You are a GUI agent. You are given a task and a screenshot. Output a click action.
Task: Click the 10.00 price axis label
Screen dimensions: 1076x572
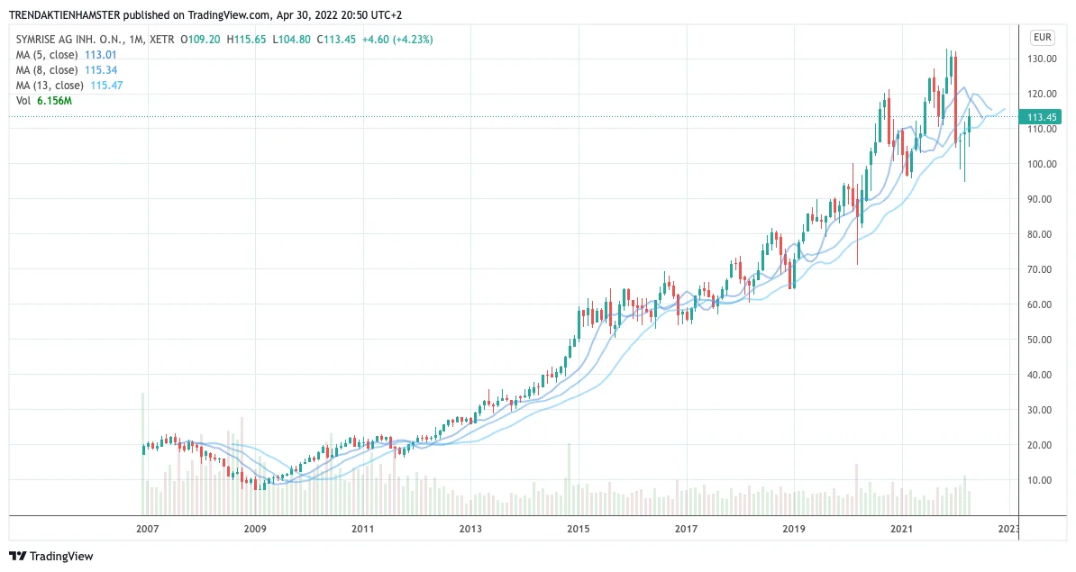click(1042, 480)
